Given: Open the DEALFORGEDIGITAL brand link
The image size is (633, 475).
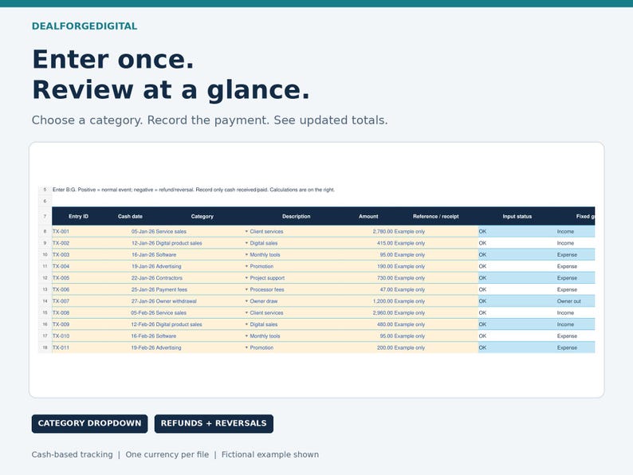Looking at the screenshot, I should (x=85, y=26).
